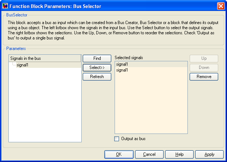The height and width of the screenshot is (162, 227).
Task: Click the Function Block Parameters title bar text
Action: click(x=55, y=6)
